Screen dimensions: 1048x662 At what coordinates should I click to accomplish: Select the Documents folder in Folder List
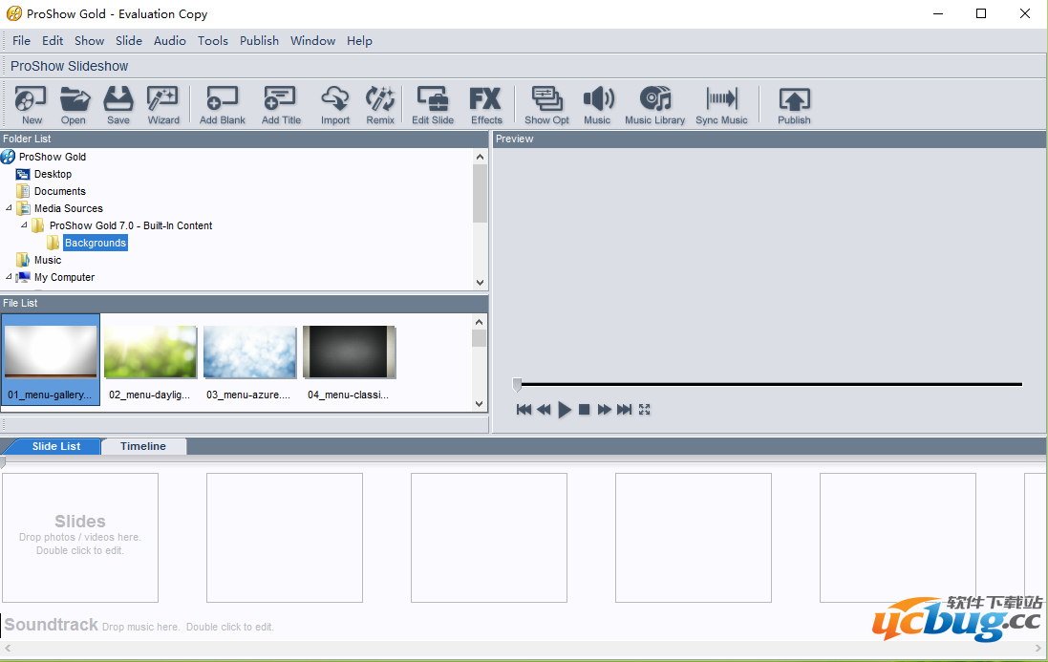[x=59, y=191]
